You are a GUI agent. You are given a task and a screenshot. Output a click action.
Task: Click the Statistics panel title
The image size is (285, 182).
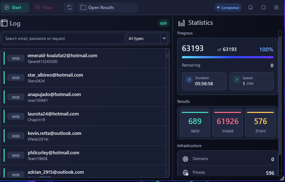pos(201,23)
